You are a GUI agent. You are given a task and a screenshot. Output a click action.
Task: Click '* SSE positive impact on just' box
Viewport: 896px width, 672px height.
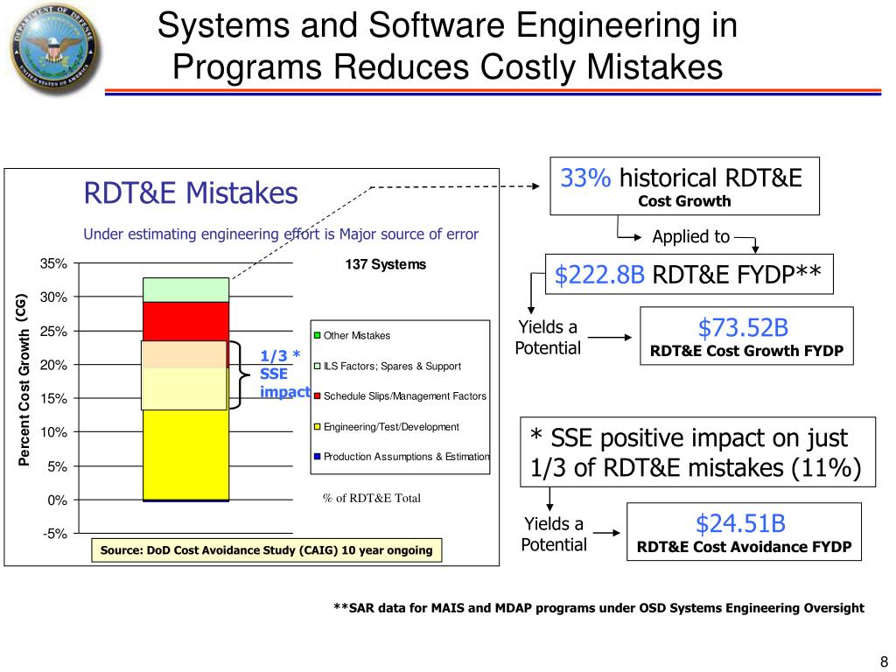coord(697,452)
